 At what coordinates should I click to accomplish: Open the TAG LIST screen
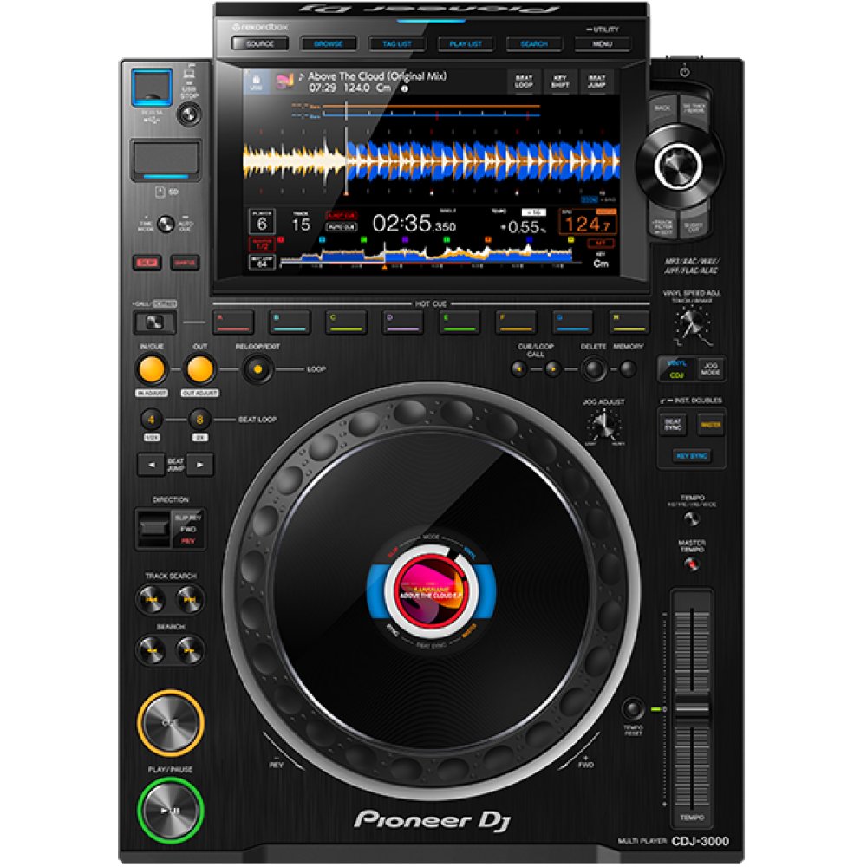click(396, 43)
